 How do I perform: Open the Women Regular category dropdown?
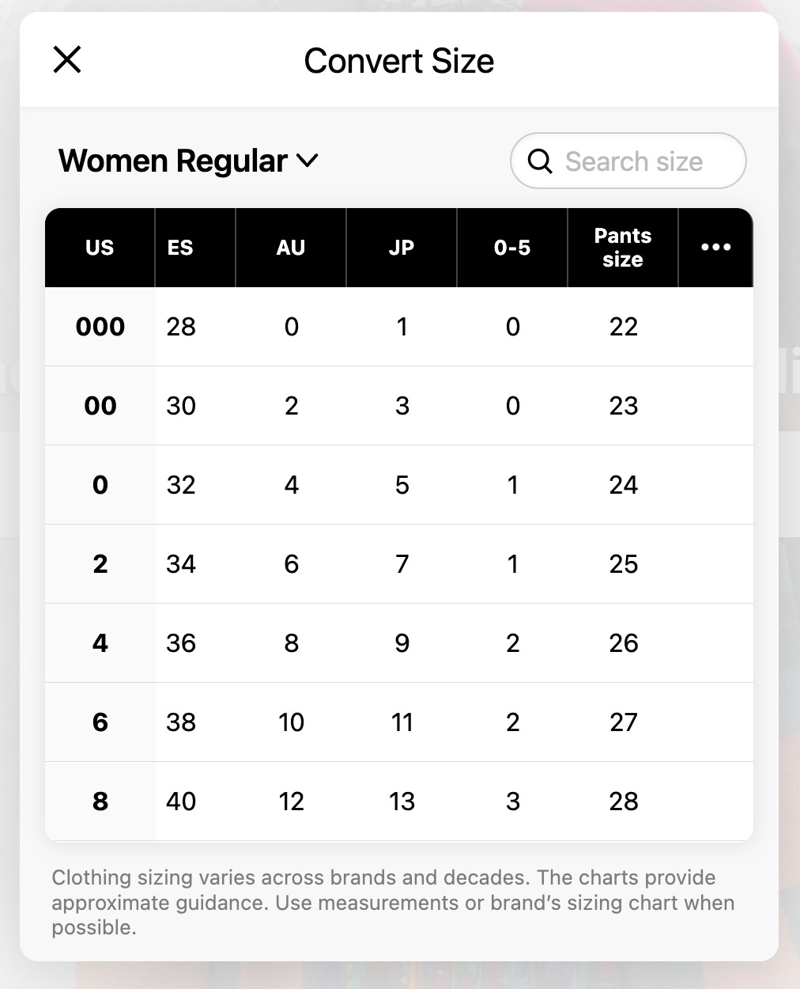click(x=188, y=161)
